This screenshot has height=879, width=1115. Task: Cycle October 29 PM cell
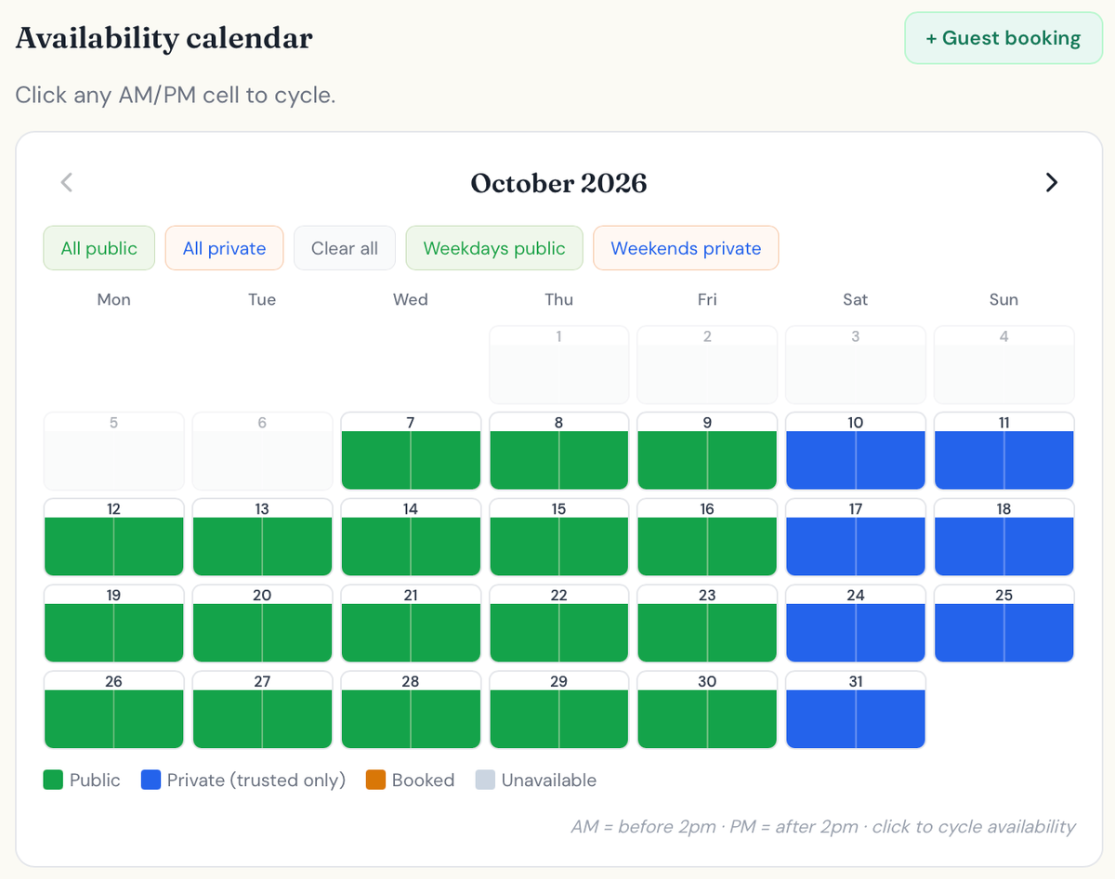point(593,719)
